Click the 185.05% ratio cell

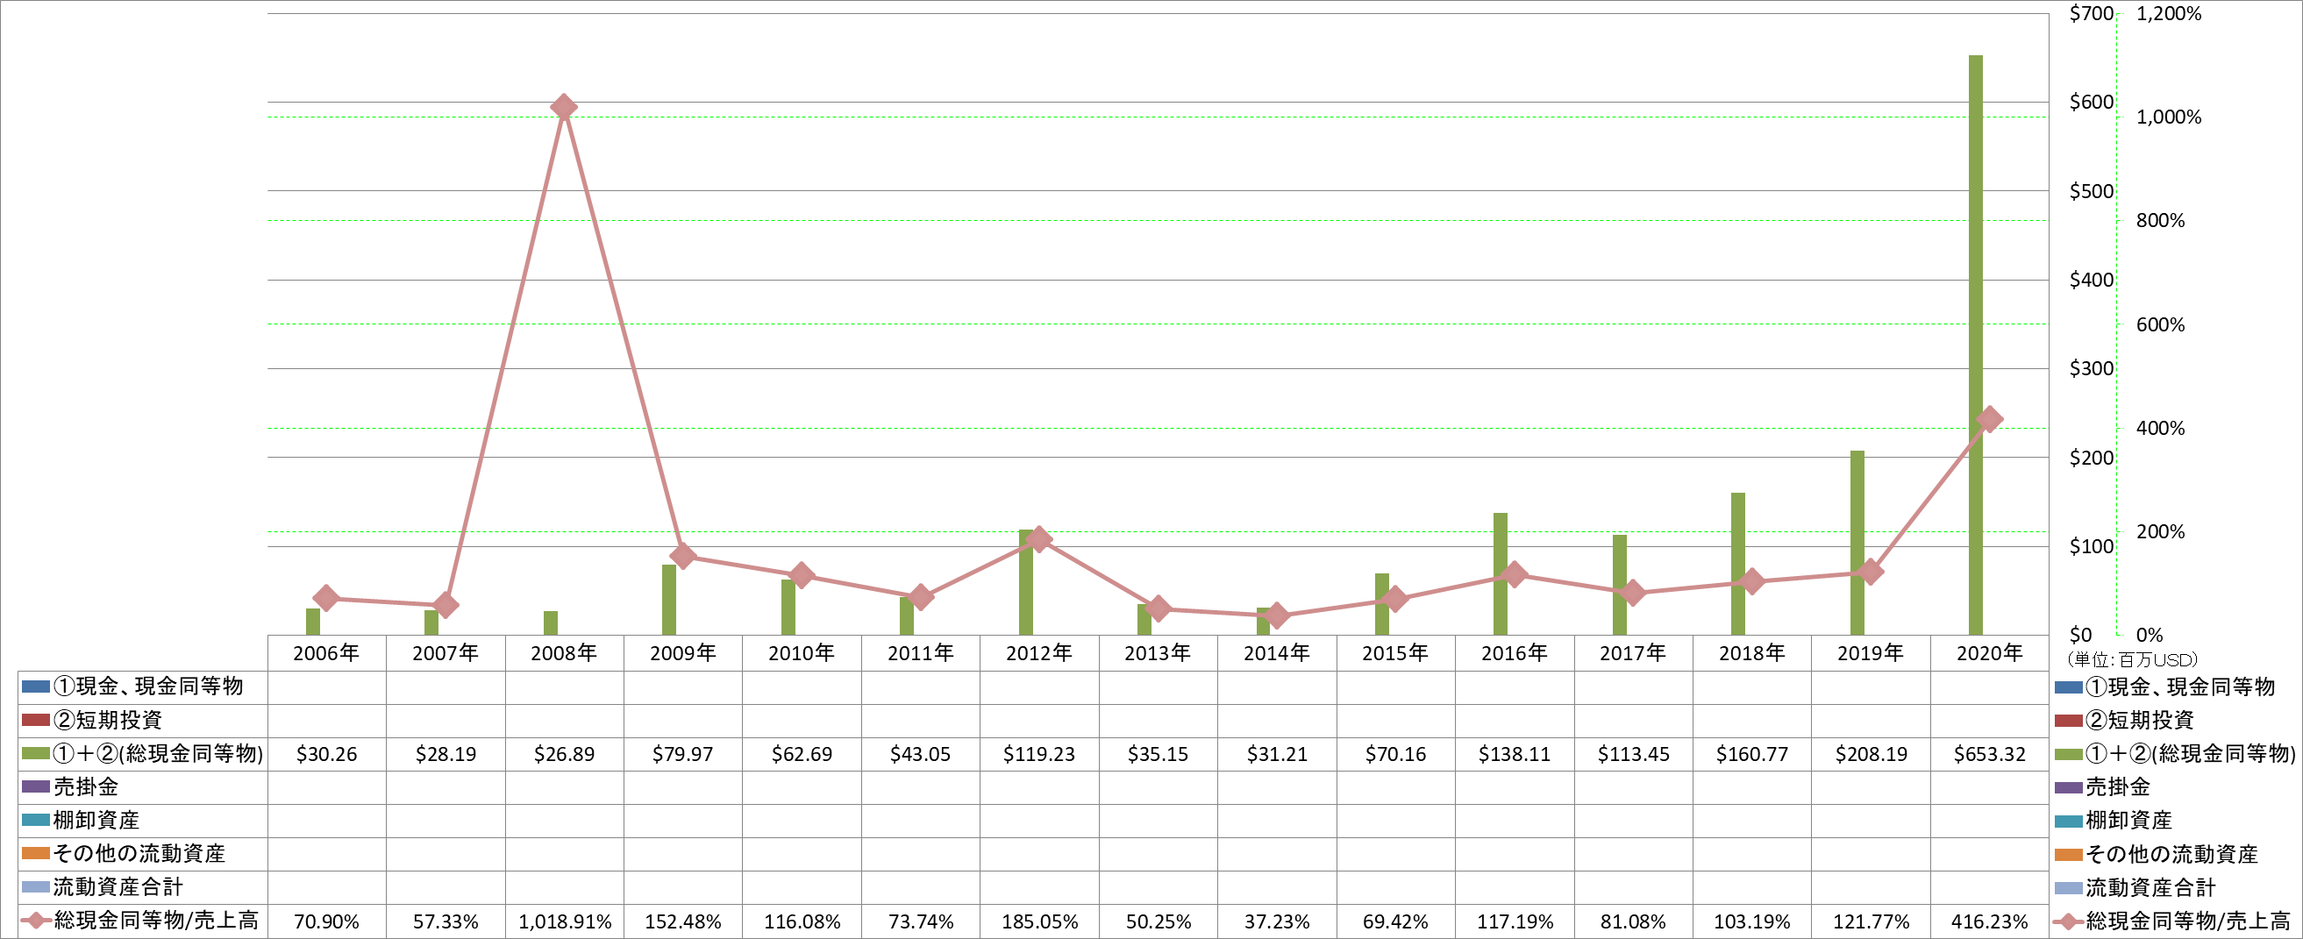[x=1039, y=921]
